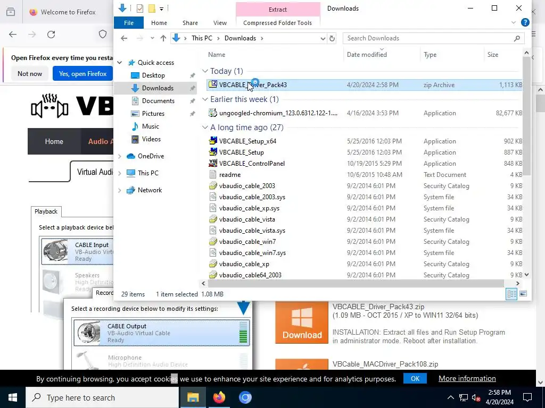This screenshot has height=408, width=545.
Task: Expand the This PC tree node
Action: (x=120, y=173)
